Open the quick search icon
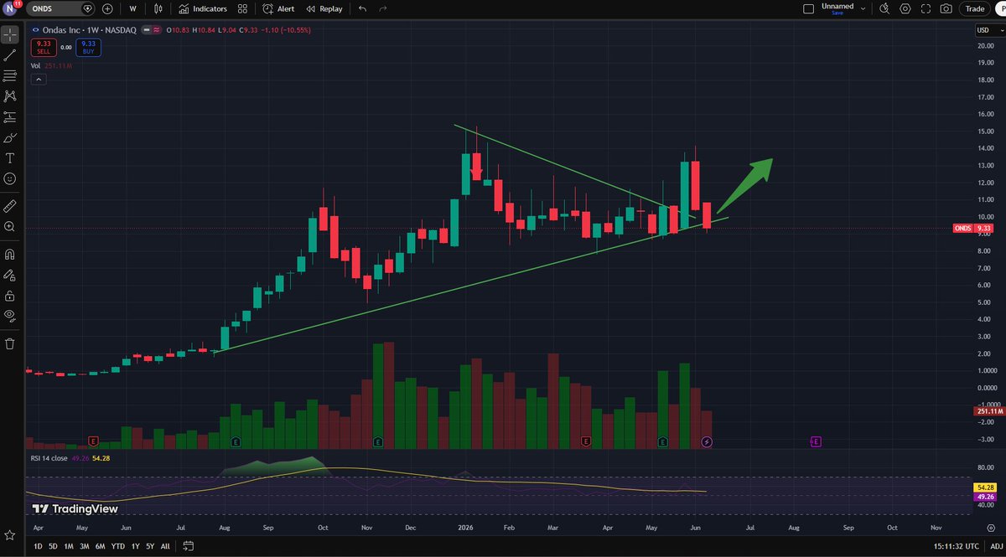This screenshot has height=557, width=1006. click(884, 8)
